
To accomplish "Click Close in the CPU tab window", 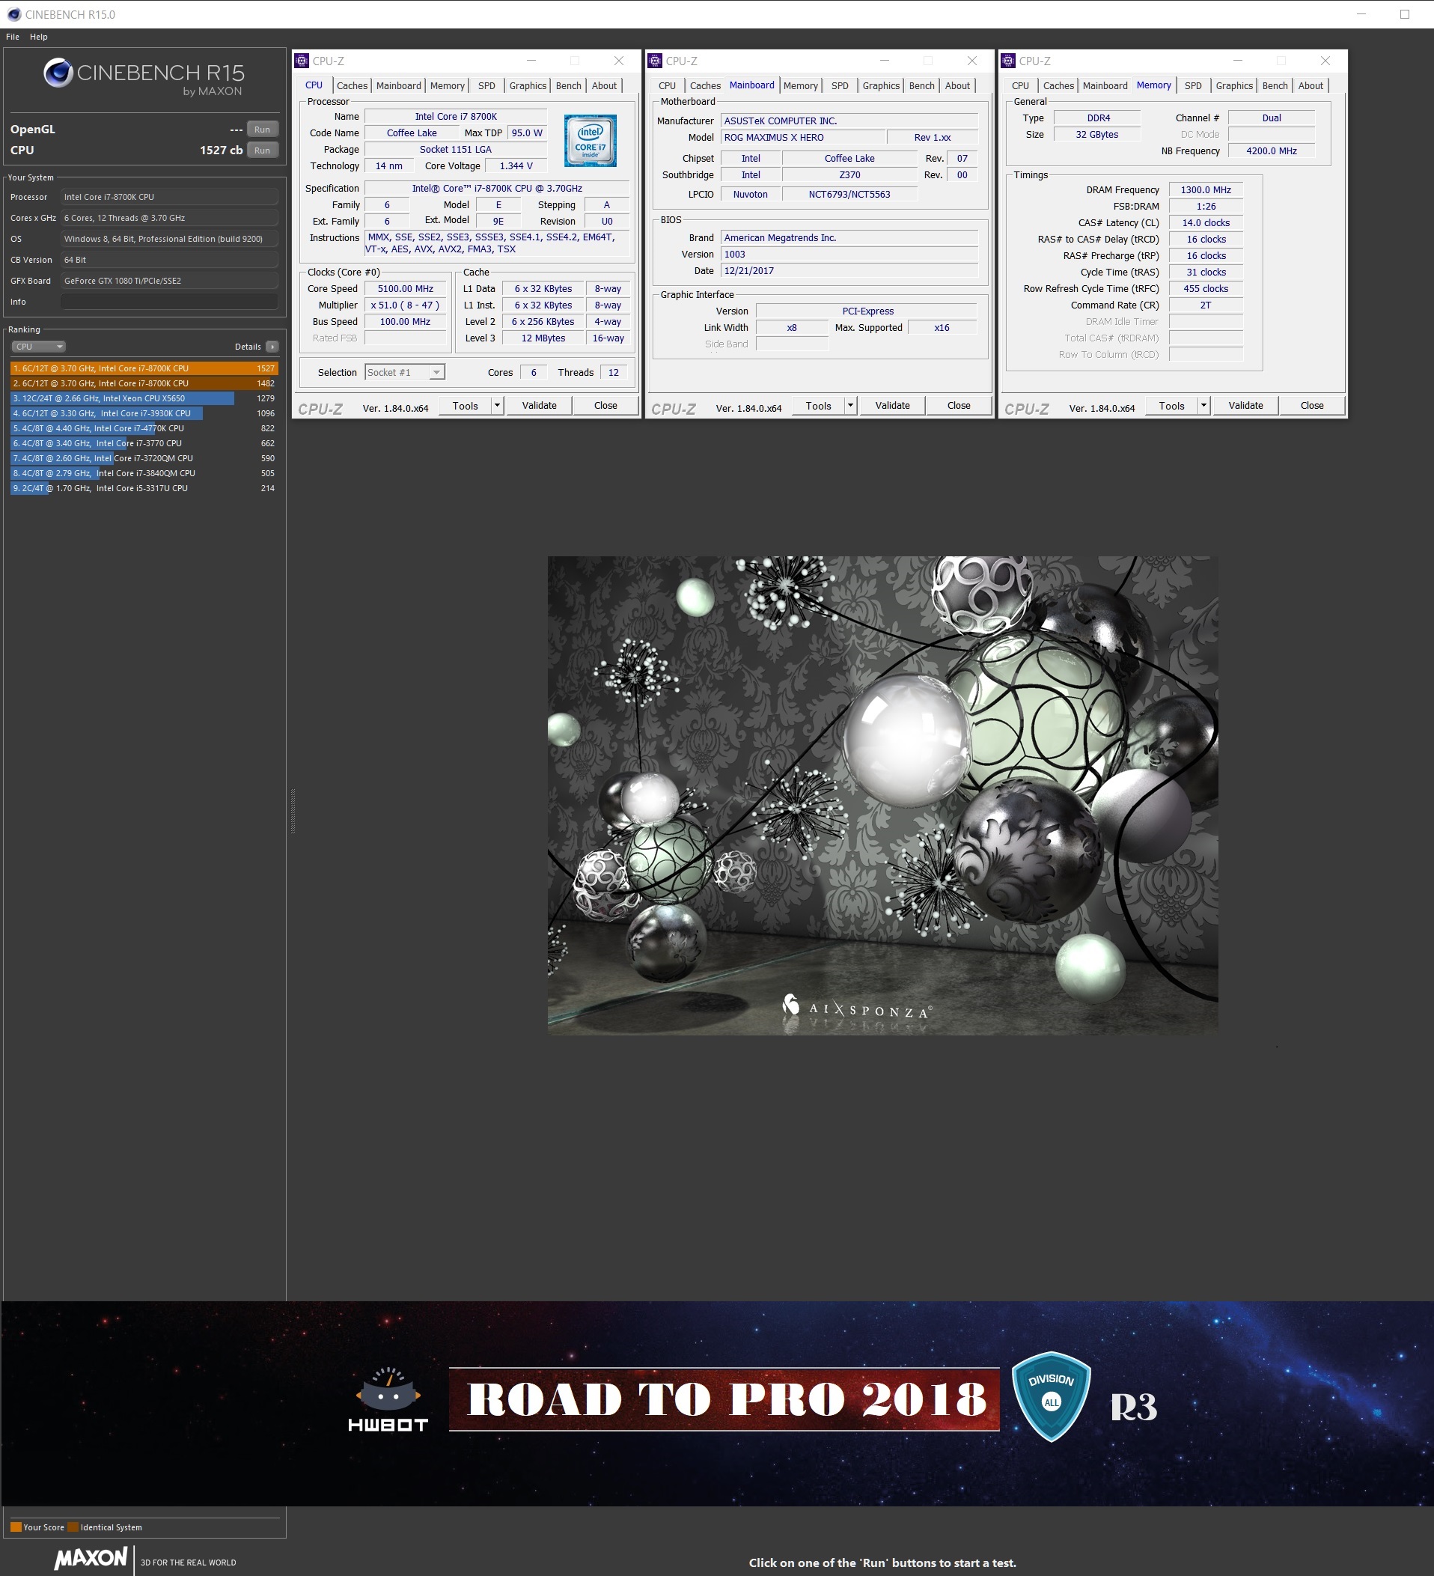I will click(x=605, y=406).
